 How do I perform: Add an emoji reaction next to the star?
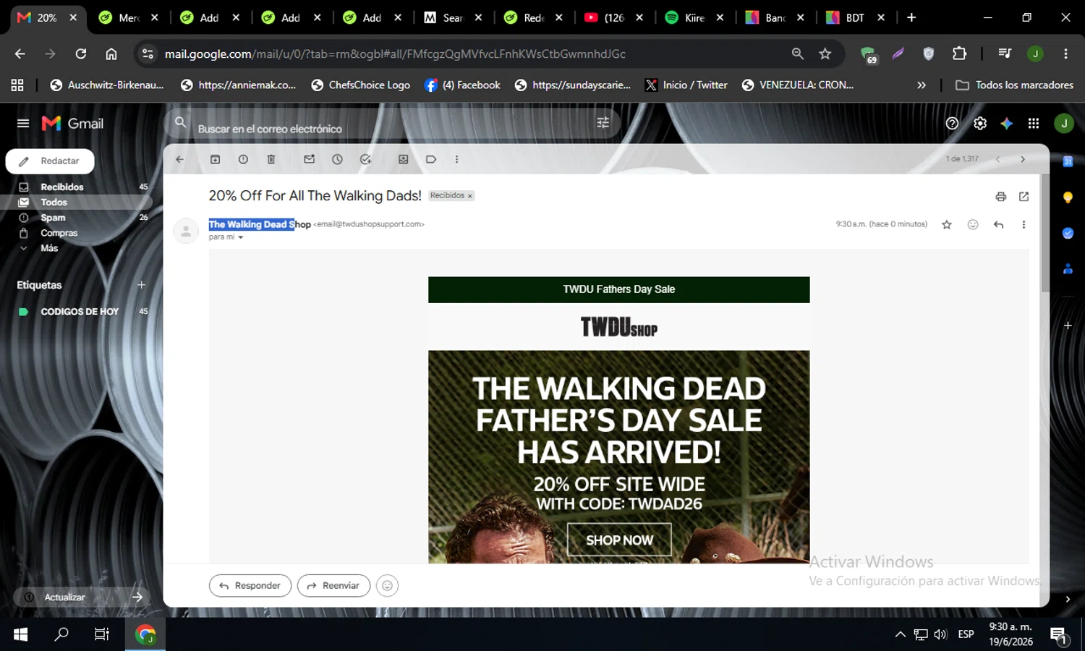click(x=973, y=225)
